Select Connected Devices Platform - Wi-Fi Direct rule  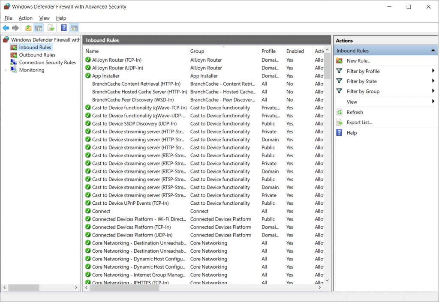tap(204, 219)
